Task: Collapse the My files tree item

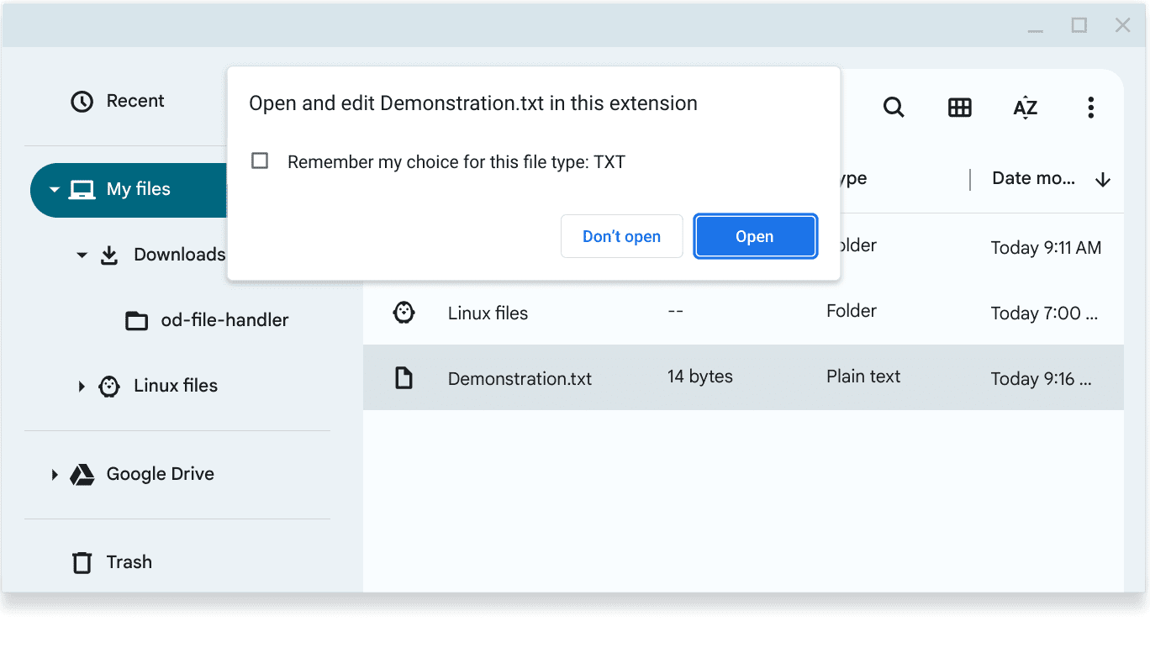Action: pyautogui.click(x=52, y=190)
